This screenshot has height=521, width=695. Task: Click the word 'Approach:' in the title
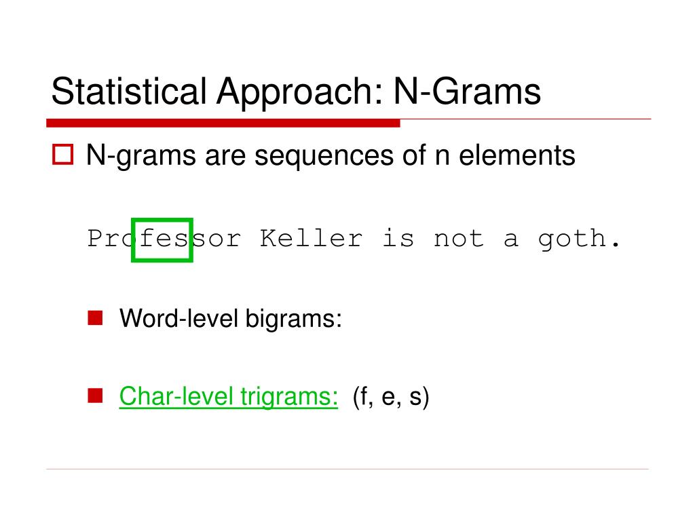[299, 92]
